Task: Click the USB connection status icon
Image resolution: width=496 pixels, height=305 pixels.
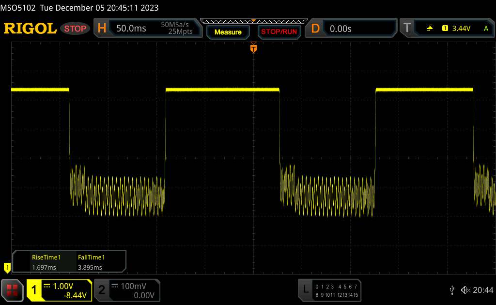Action: click(452, 290)
